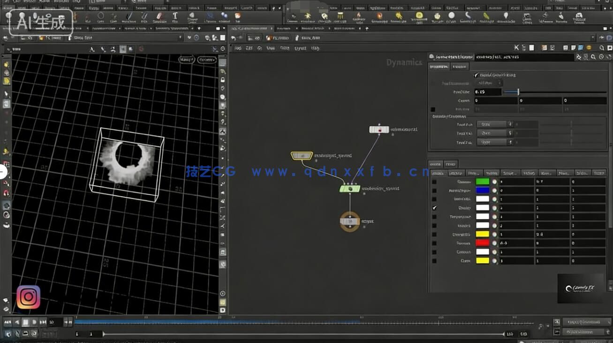Click the text T tool on shelf

[x=175, y=16]
